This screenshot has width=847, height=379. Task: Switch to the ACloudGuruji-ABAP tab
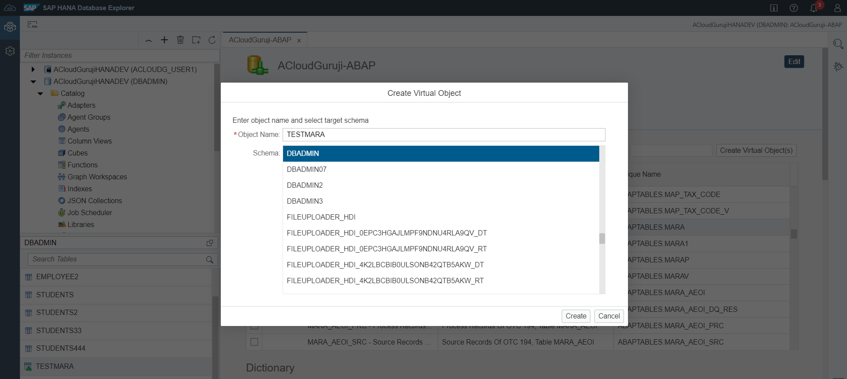(260, 40)
